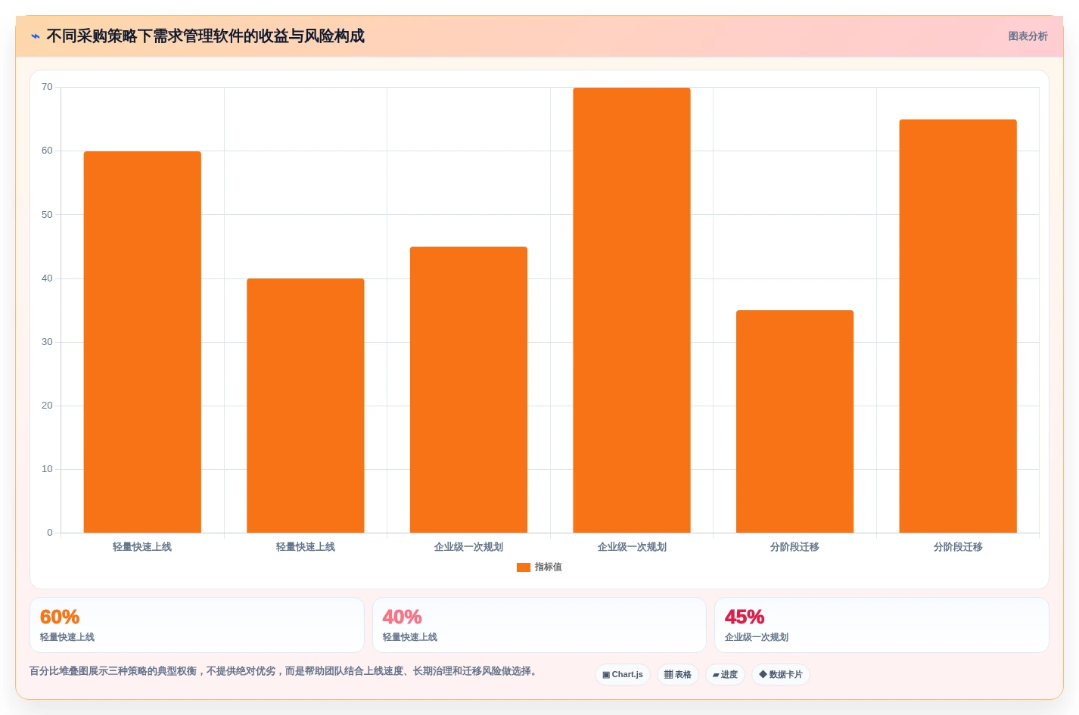Click the bar with value 35
Screen dimensions: 1079x715
(x=794, y=421)
